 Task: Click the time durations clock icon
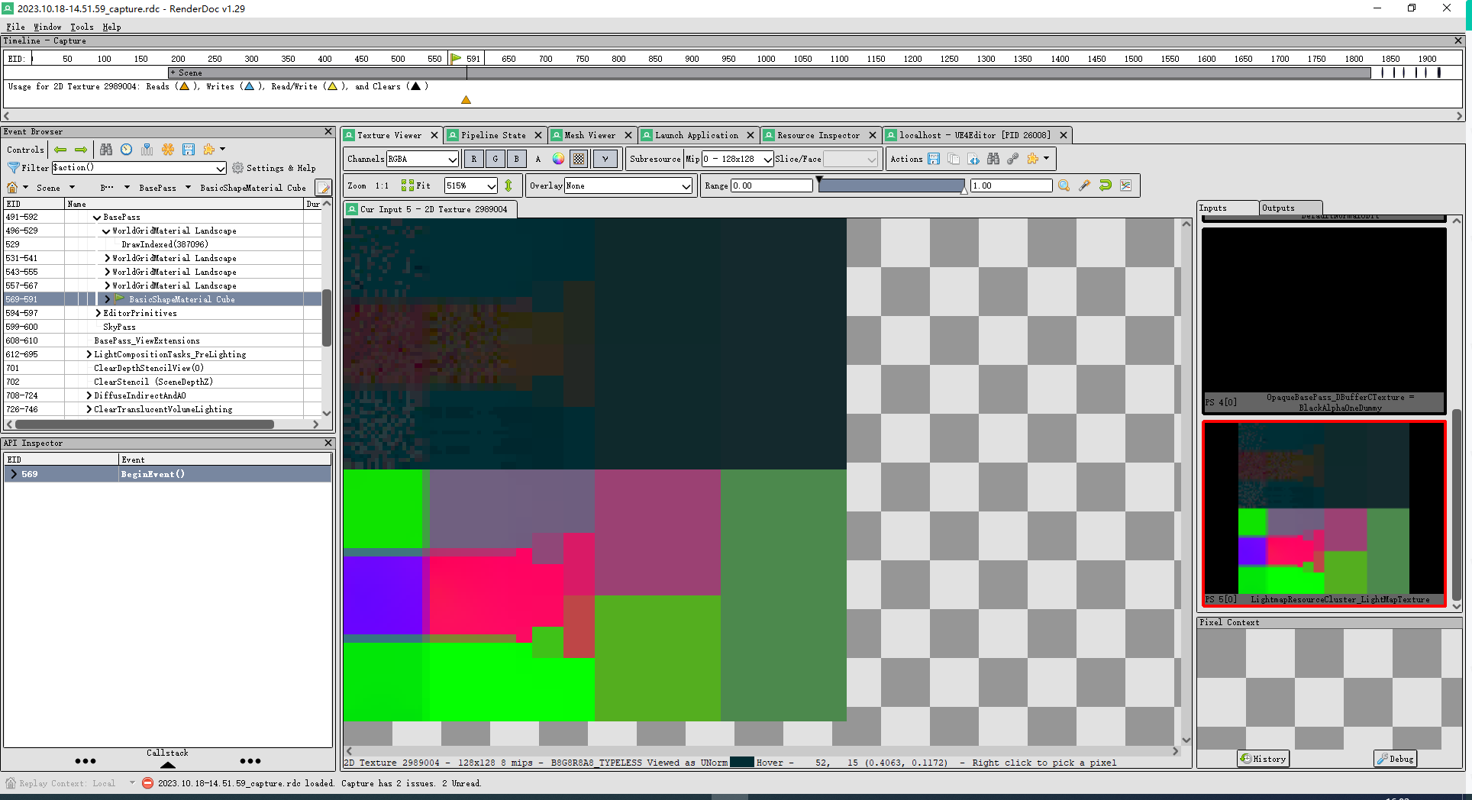pos(127,150)
